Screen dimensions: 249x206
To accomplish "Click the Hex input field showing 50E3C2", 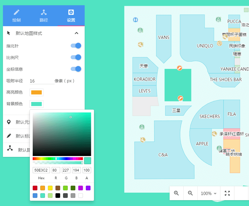I will [41, 170].
